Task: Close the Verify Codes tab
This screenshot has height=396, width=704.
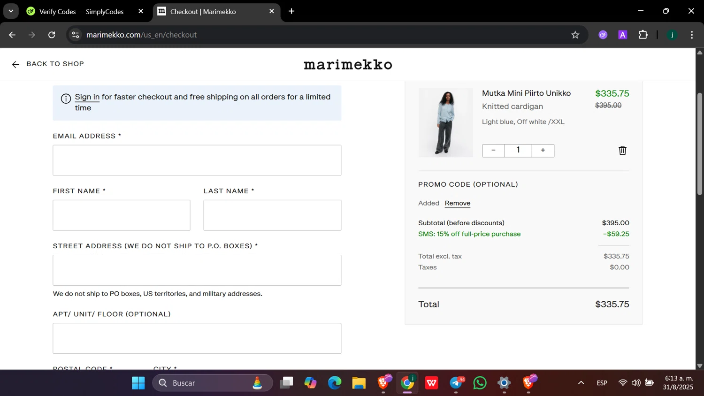Action: [141, 11]
